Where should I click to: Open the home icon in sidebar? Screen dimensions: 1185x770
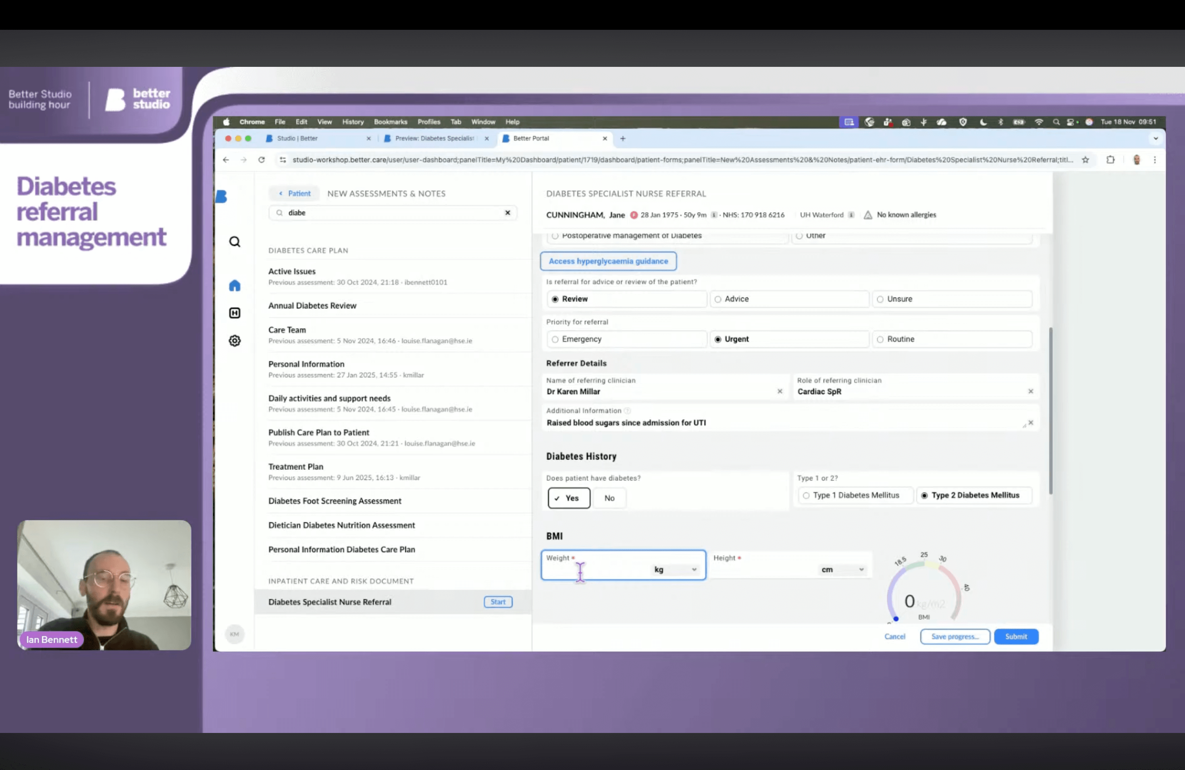(x=235, y=286)
